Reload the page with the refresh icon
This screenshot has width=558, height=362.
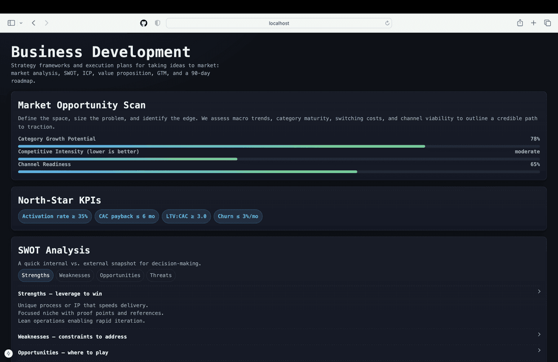click(x=387, y=23)
